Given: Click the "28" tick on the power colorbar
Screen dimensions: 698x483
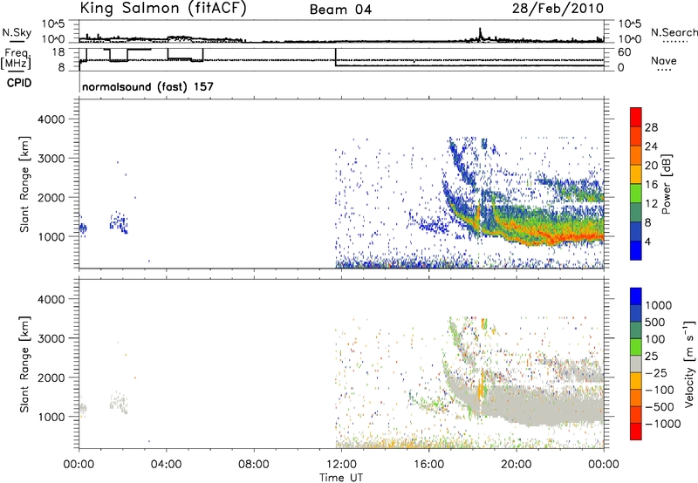Looking at the screenshot, I should (x=651, y=127).
